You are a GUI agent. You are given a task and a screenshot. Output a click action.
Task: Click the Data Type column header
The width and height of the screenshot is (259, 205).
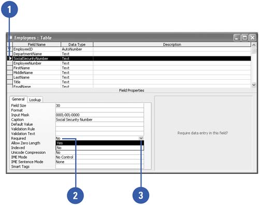click(77, 45)
